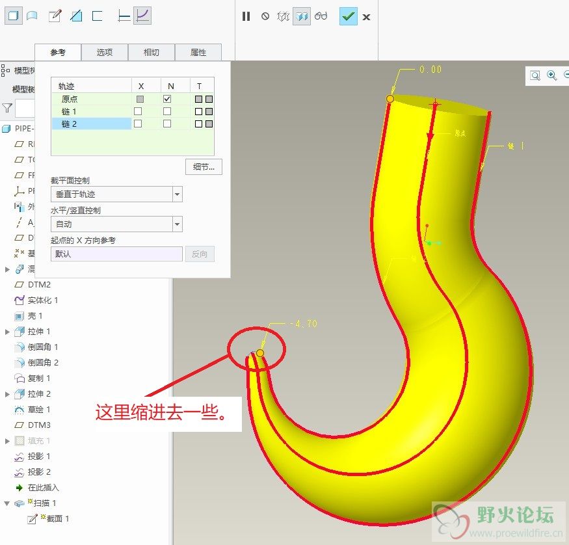
Task: Select the no preview mode icon
Action: 265,16
